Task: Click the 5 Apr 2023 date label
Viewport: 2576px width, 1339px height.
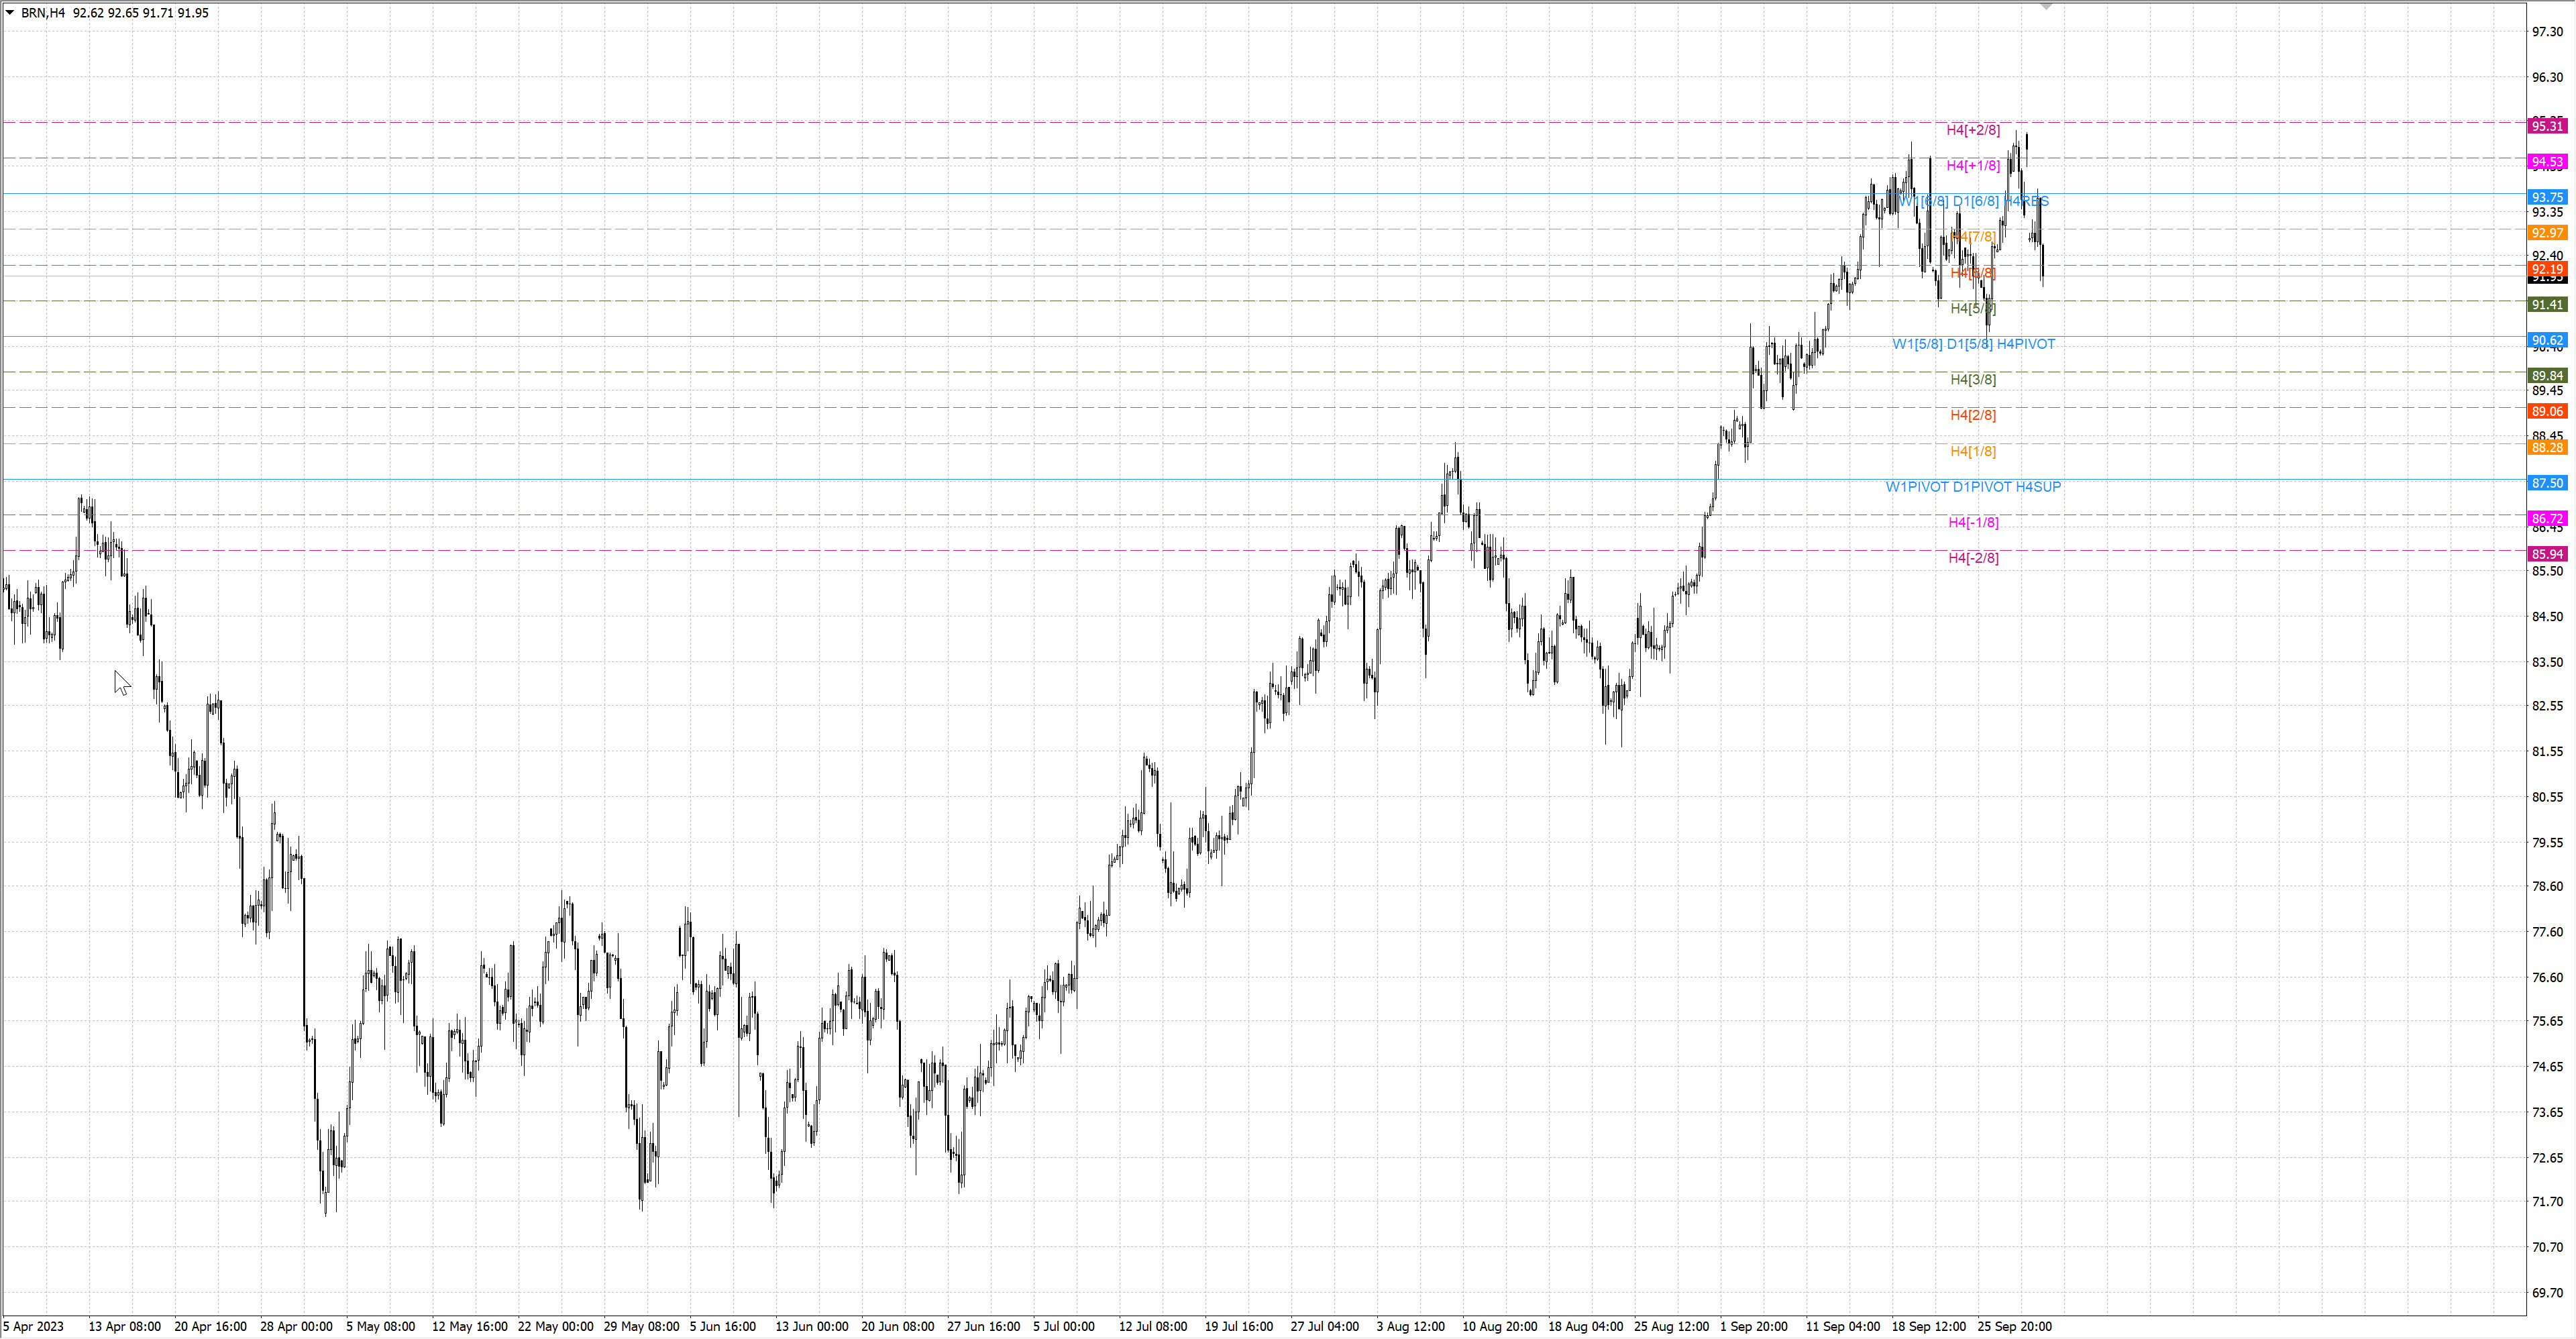Action: click(x=34, y=1327)
